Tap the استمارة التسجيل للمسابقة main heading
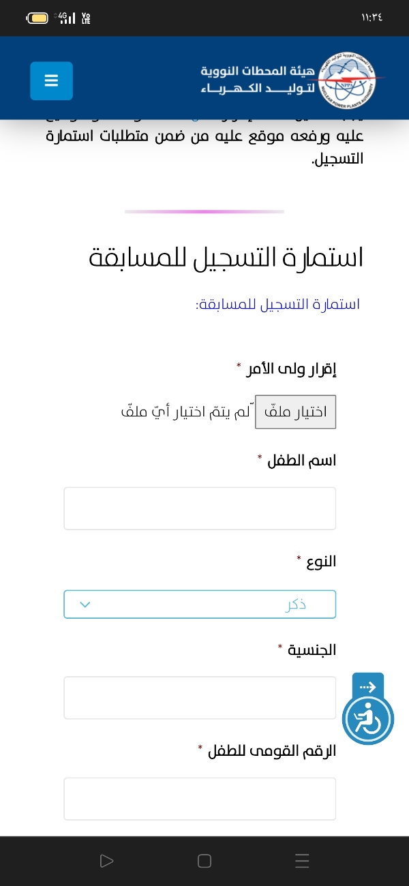Screen dimensions: 409x886 coord(226,258)
